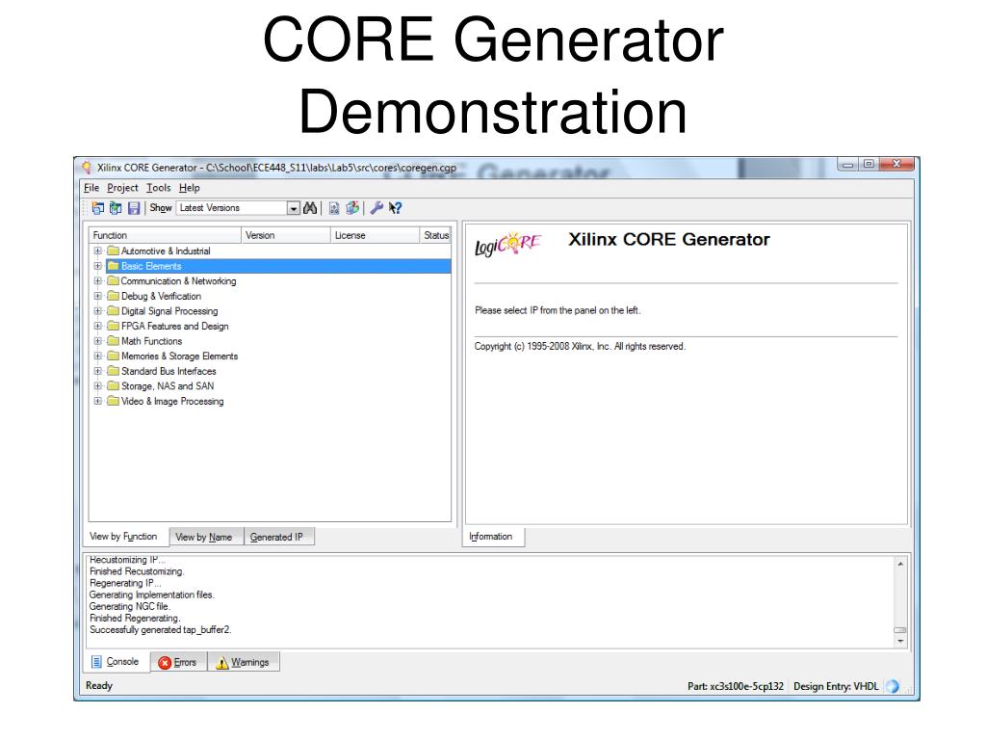Click the New Project toolbar icon

click(x=97, y=208)
